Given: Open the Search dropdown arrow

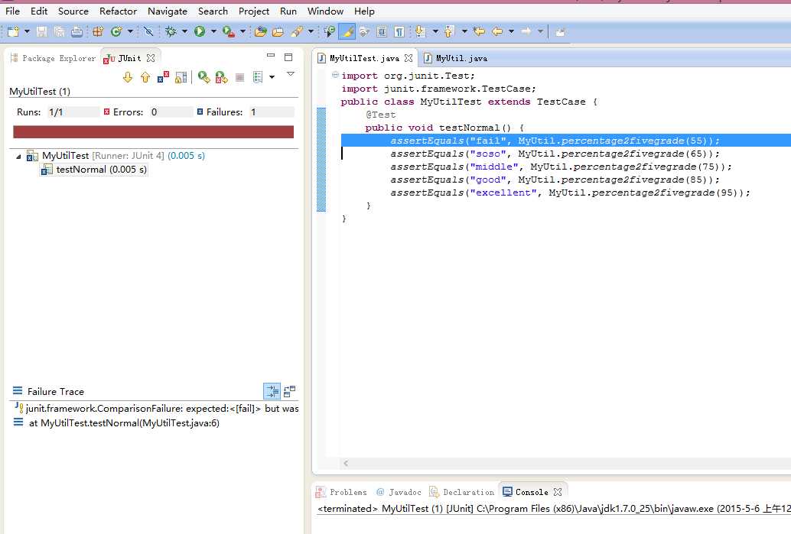Looking at the screenshot, I should (x=311, y=32).
